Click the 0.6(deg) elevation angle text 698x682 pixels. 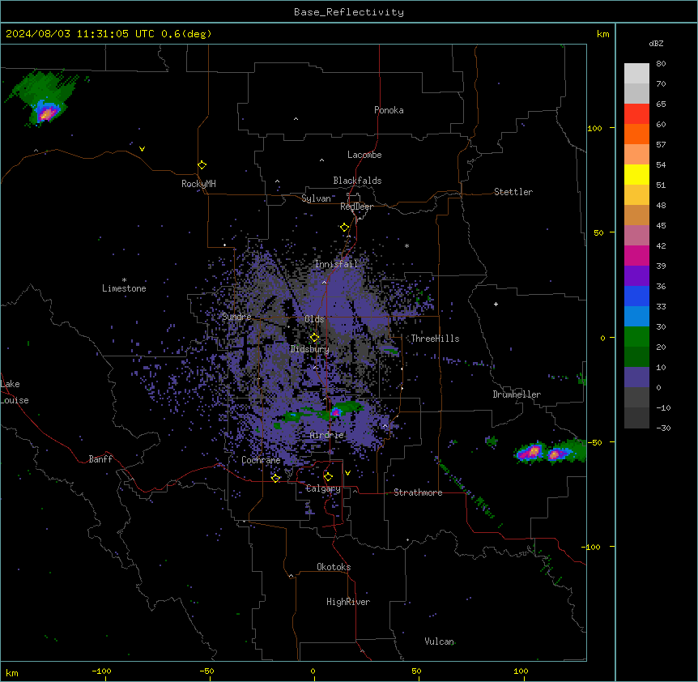(186, 34)
